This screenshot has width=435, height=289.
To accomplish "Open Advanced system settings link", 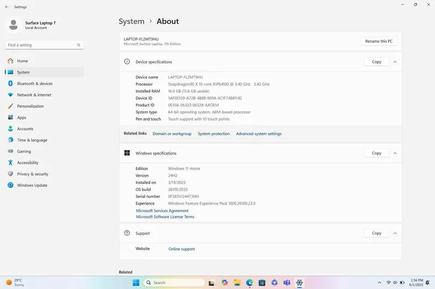I will pyautogui.click(x=259, y=133).
